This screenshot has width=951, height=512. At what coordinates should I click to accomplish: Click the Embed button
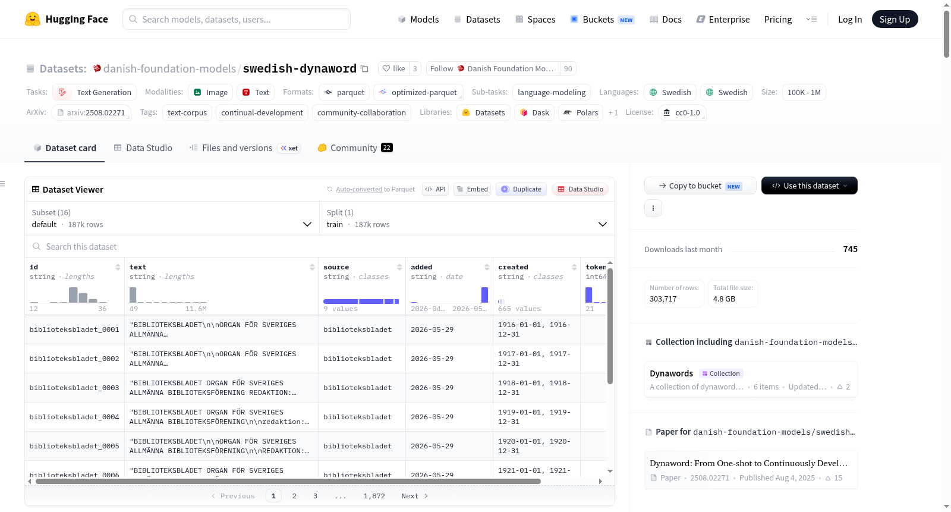471,189
